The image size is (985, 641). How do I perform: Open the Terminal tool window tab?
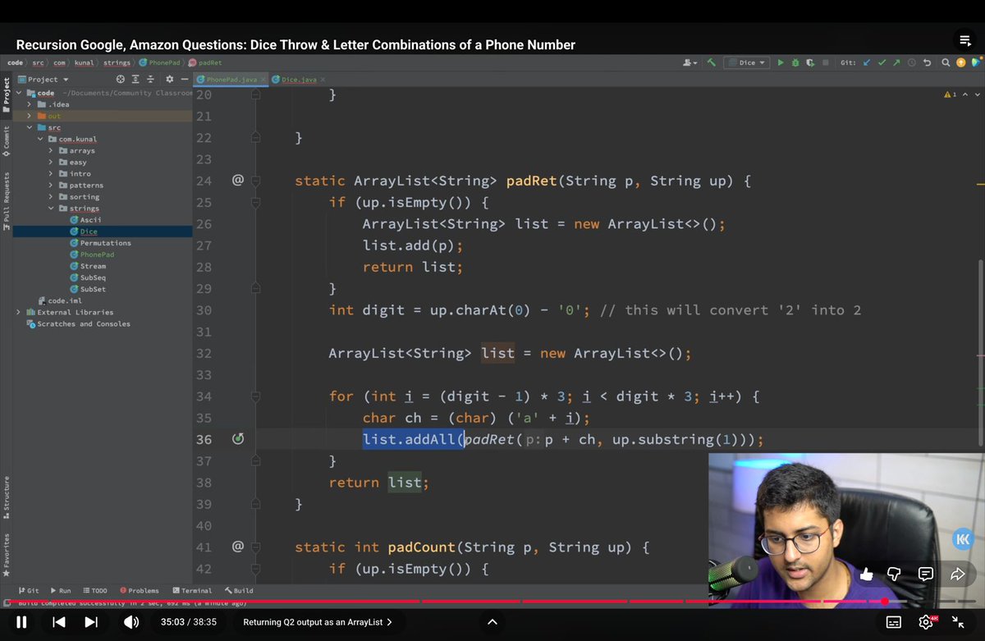[x=192, y=590]
